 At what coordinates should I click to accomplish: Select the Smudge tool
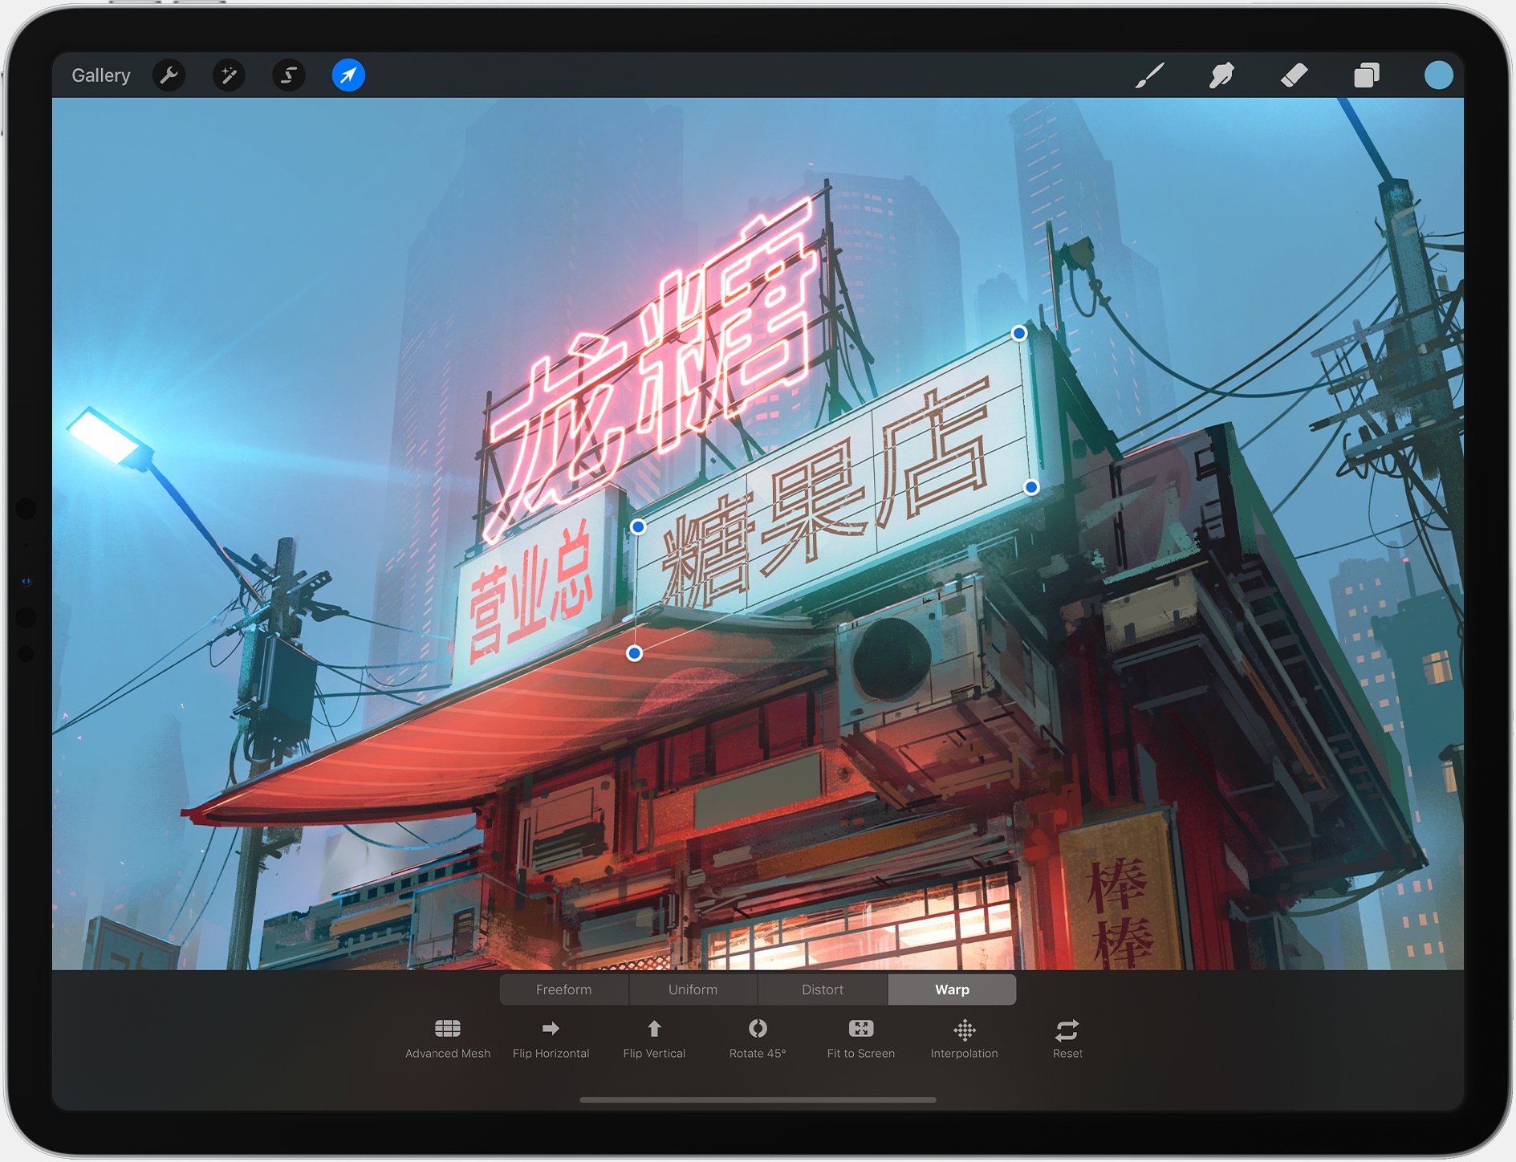point(1222,75)
